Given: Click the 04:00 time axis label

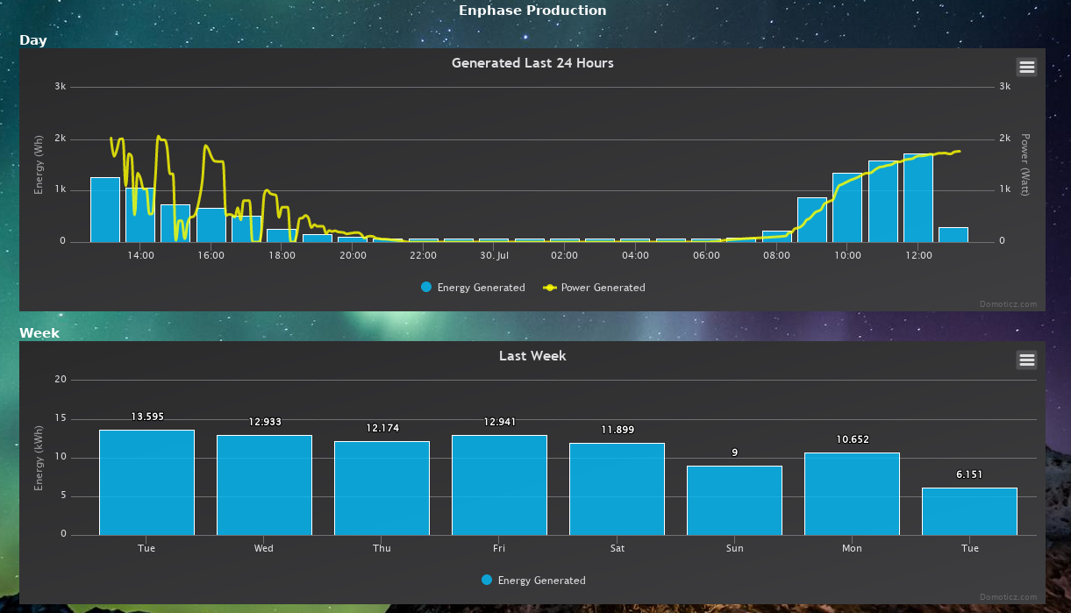Looking at the screenshot, I should pyautogui.click(x=635, y=255).
